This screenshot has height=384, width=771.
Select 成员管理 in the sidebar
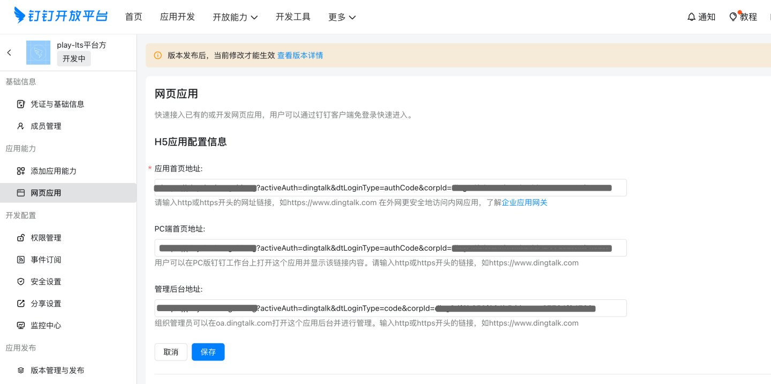[46, 125]
